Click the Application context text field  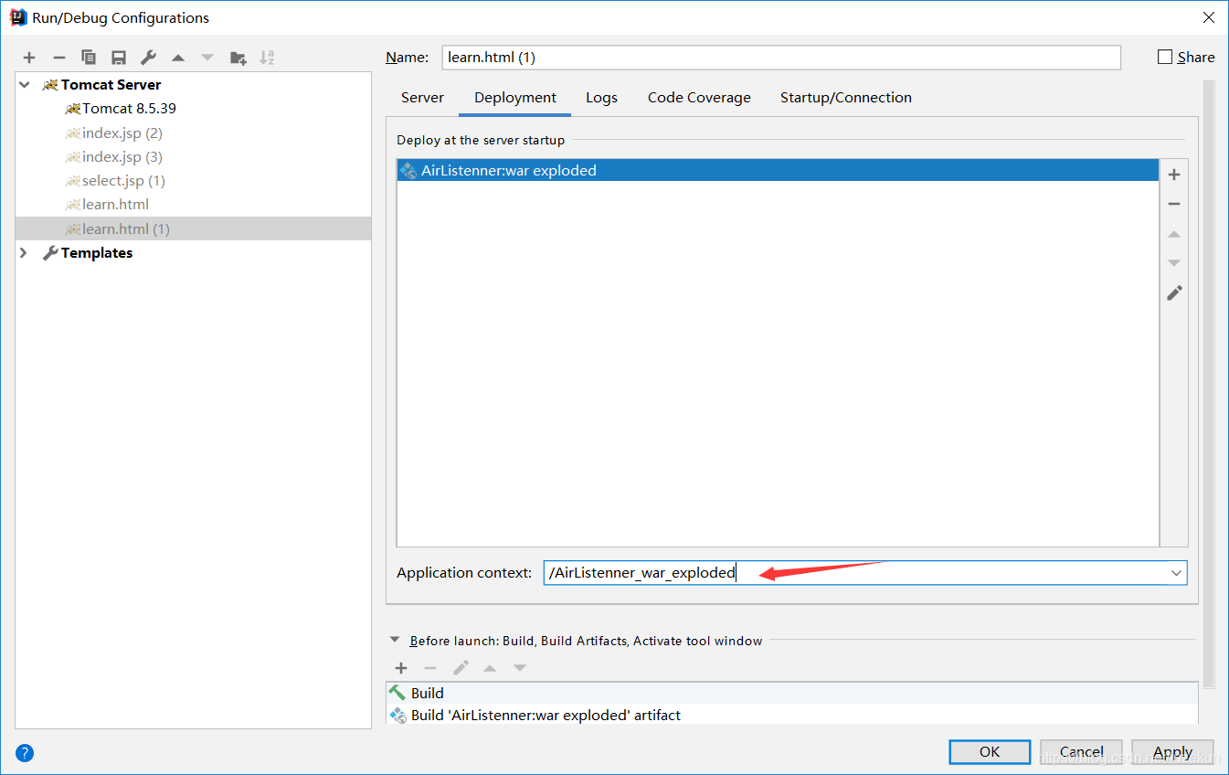[x=854, y=573]
